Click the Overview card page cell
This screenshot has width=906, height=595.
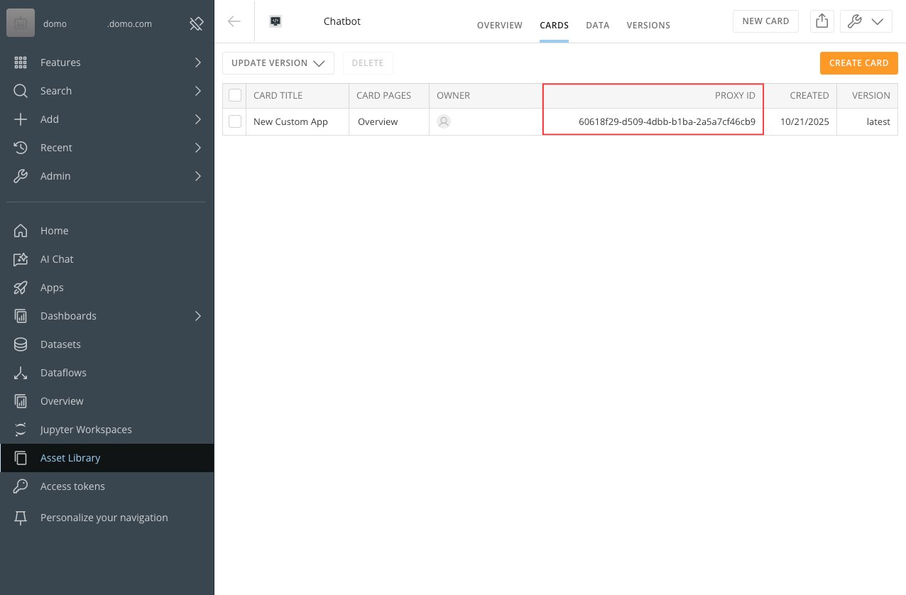tap(389, 121)
